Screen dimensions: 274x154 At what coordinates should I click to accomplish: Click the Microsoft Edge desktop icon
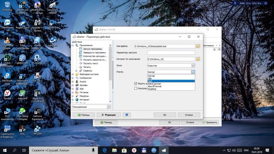[x=7, y=79]
